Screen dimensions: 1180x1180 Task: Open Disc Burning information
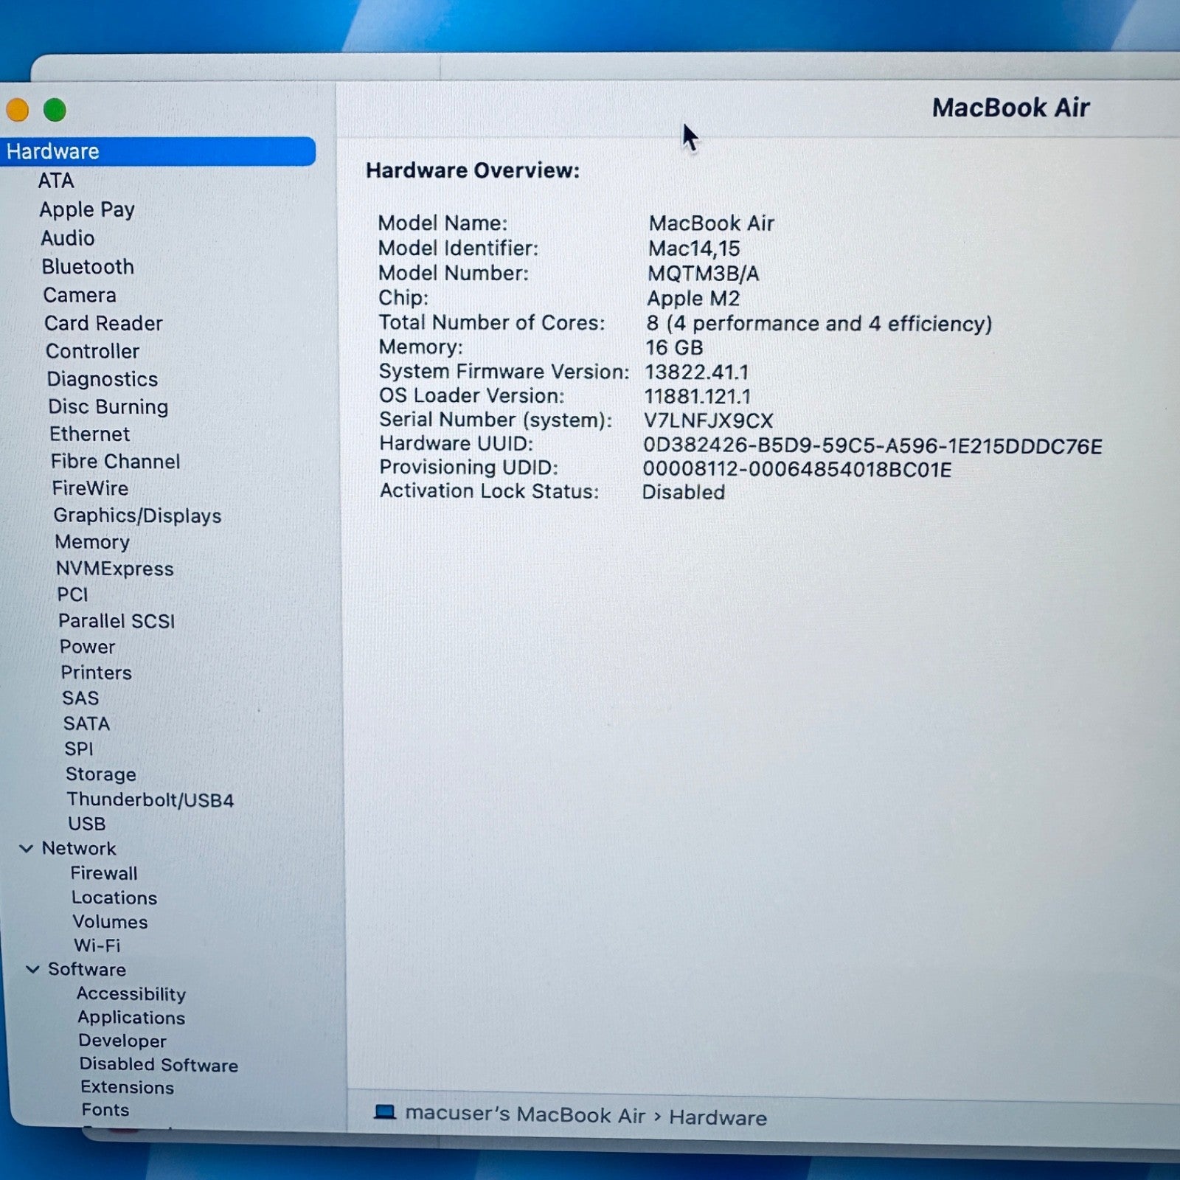click(108, 406)
